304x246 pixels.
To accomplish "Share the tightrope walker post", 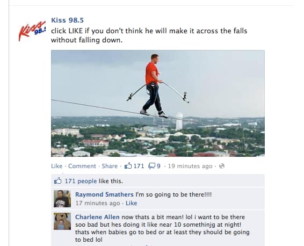I will tap(110, 166).
